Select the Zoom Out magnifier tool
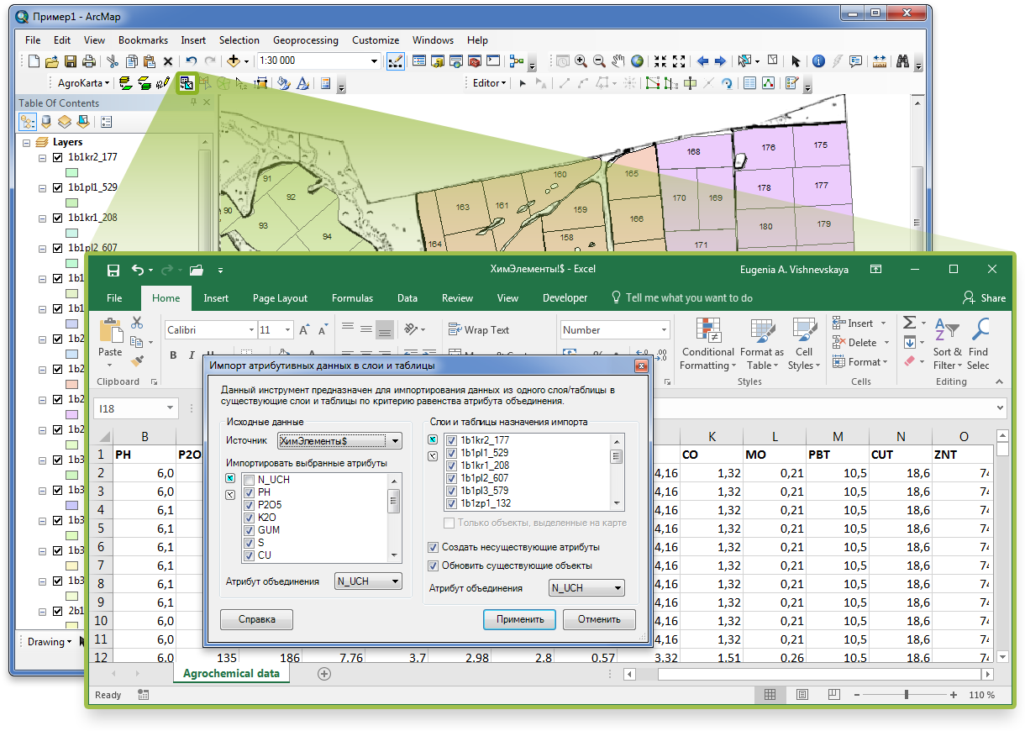Viewport: 1025px width, 731px height. (599, 61)
